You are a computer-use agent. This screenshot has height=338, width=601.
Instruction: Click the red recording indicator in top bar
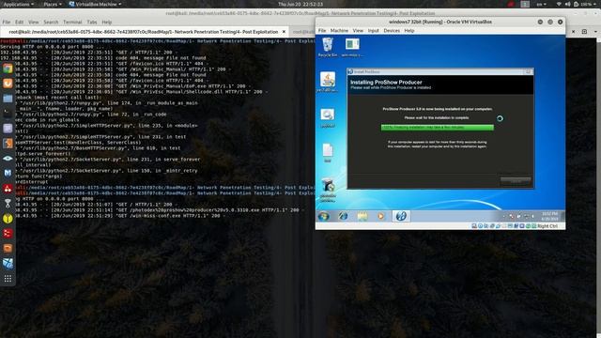pyautogui.click(x=511, y=4)
